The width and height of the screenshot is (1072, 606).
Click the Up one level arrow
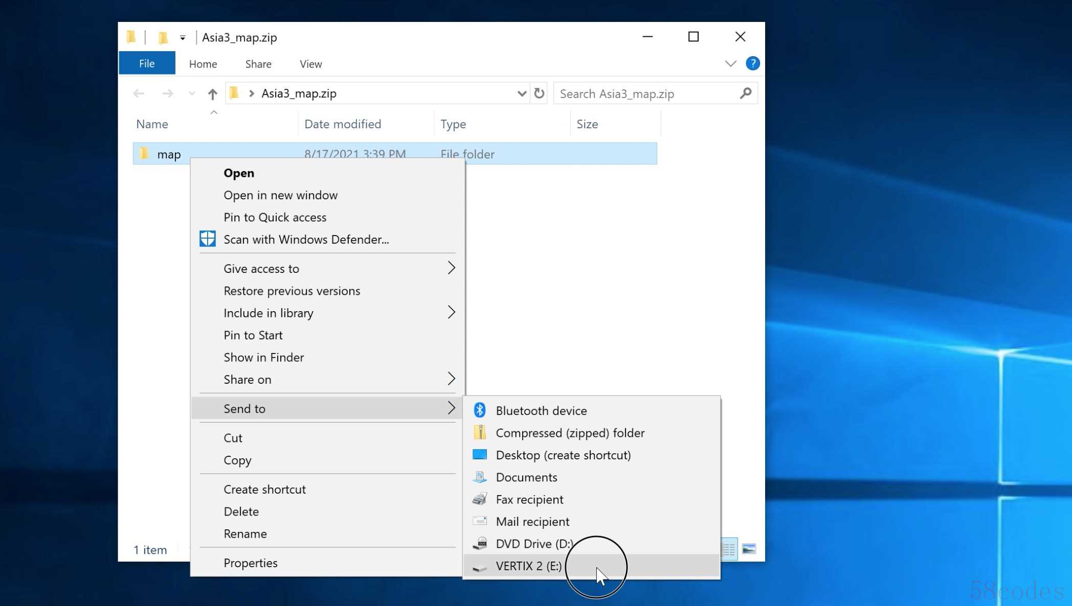click(213, 94)
